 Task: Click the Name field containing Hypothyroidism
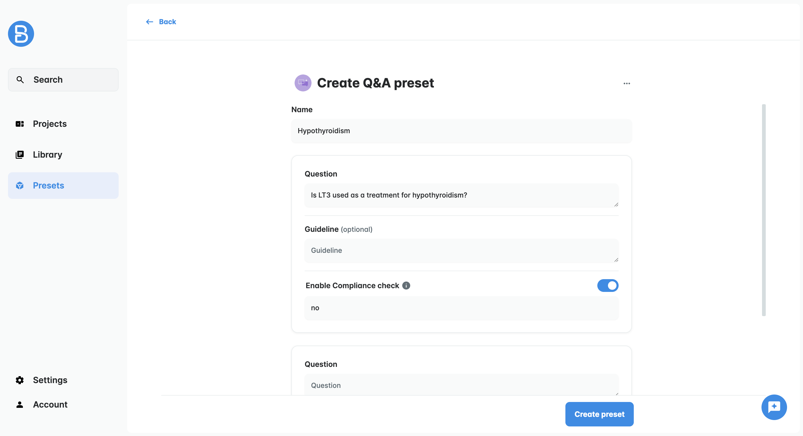(461, 131)
